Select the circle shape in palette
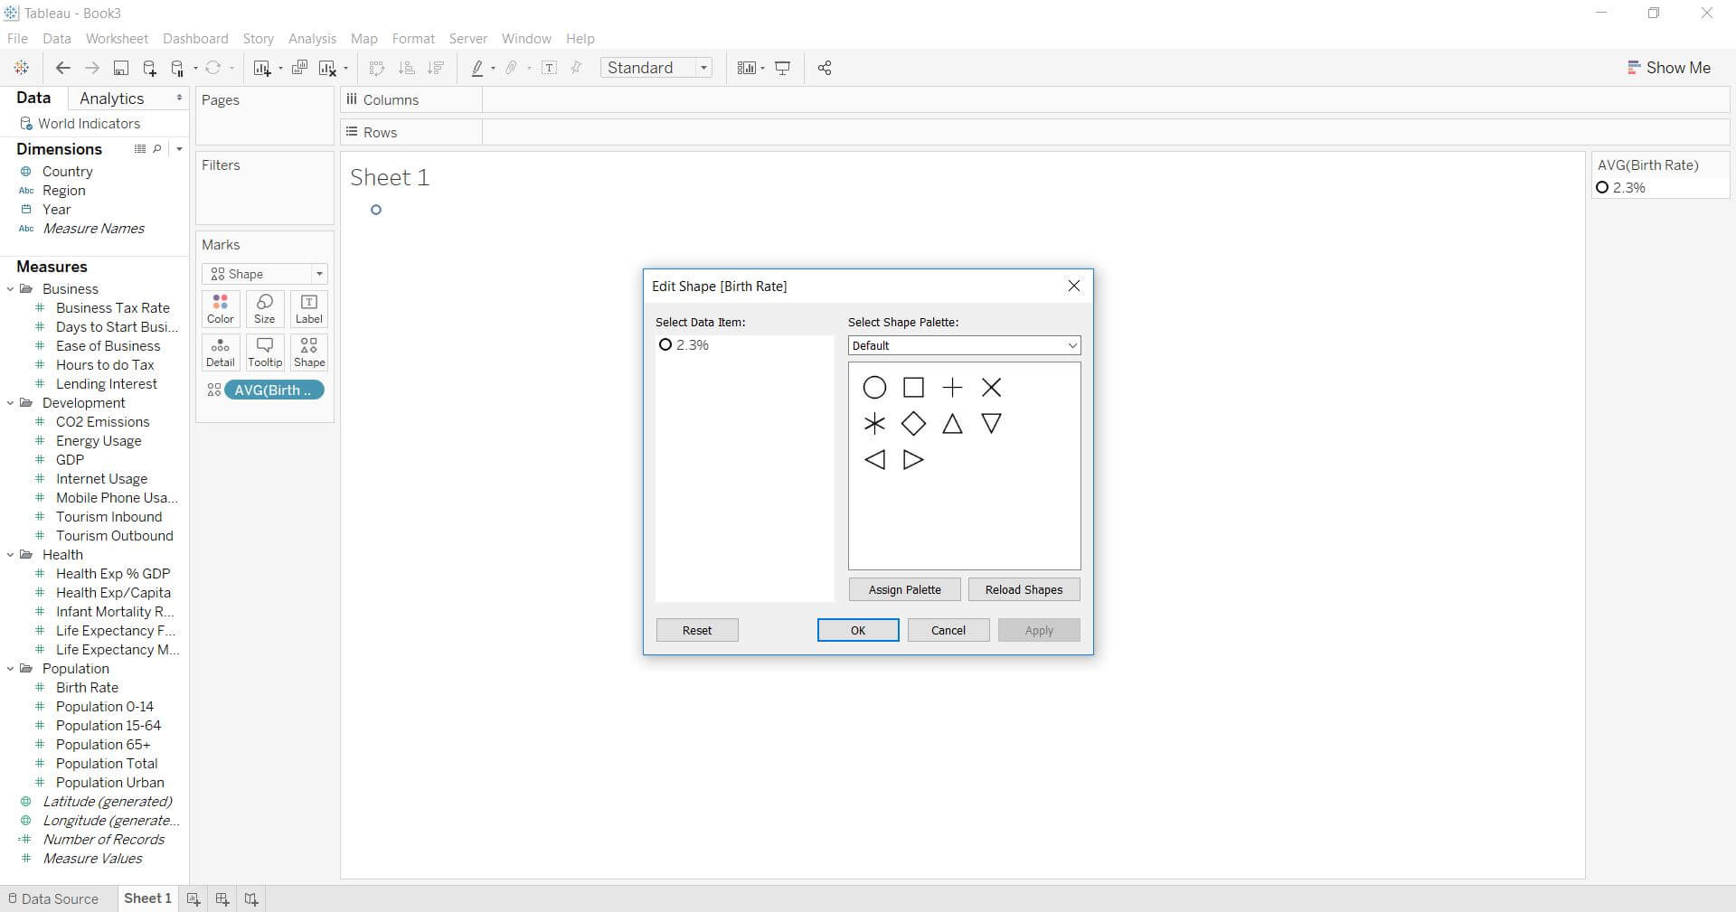 point(874,388)
